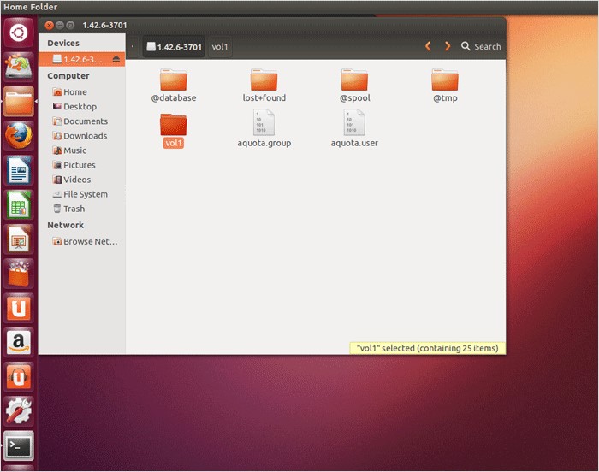Image resolution: width=599 pixels, height=472 pixels.
Task: Go forward with the right arrow
Action: point(448,46)
